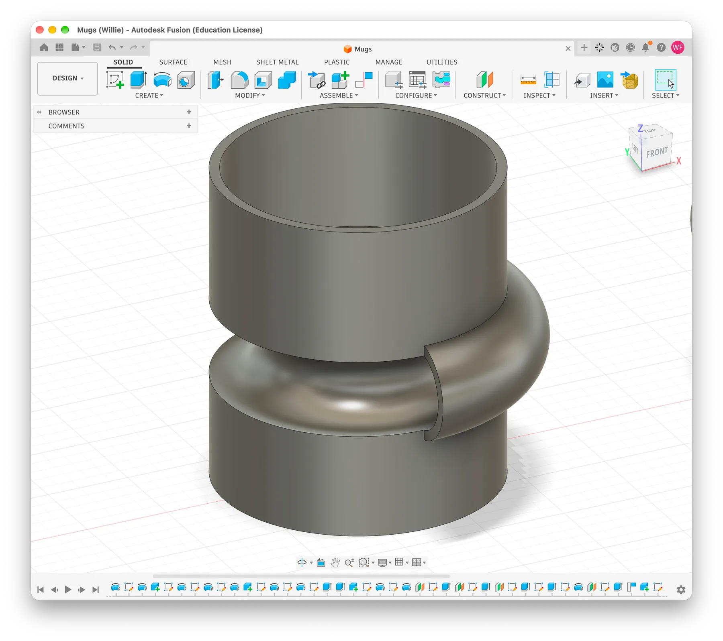Expand the MODIFY menu dropdown
Viewport: 723px width, 641px height.
[x=250, y=96]
